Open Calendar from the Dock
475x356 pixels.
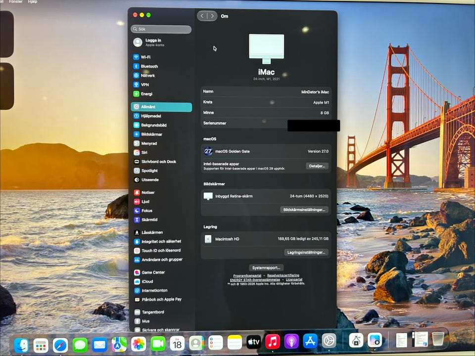point(177,344)
